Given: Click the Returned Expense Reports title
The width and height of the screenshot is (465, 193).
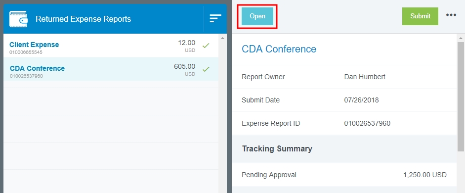Looking at the screenshot, I should pyautogui.click(x=84, y=19).
